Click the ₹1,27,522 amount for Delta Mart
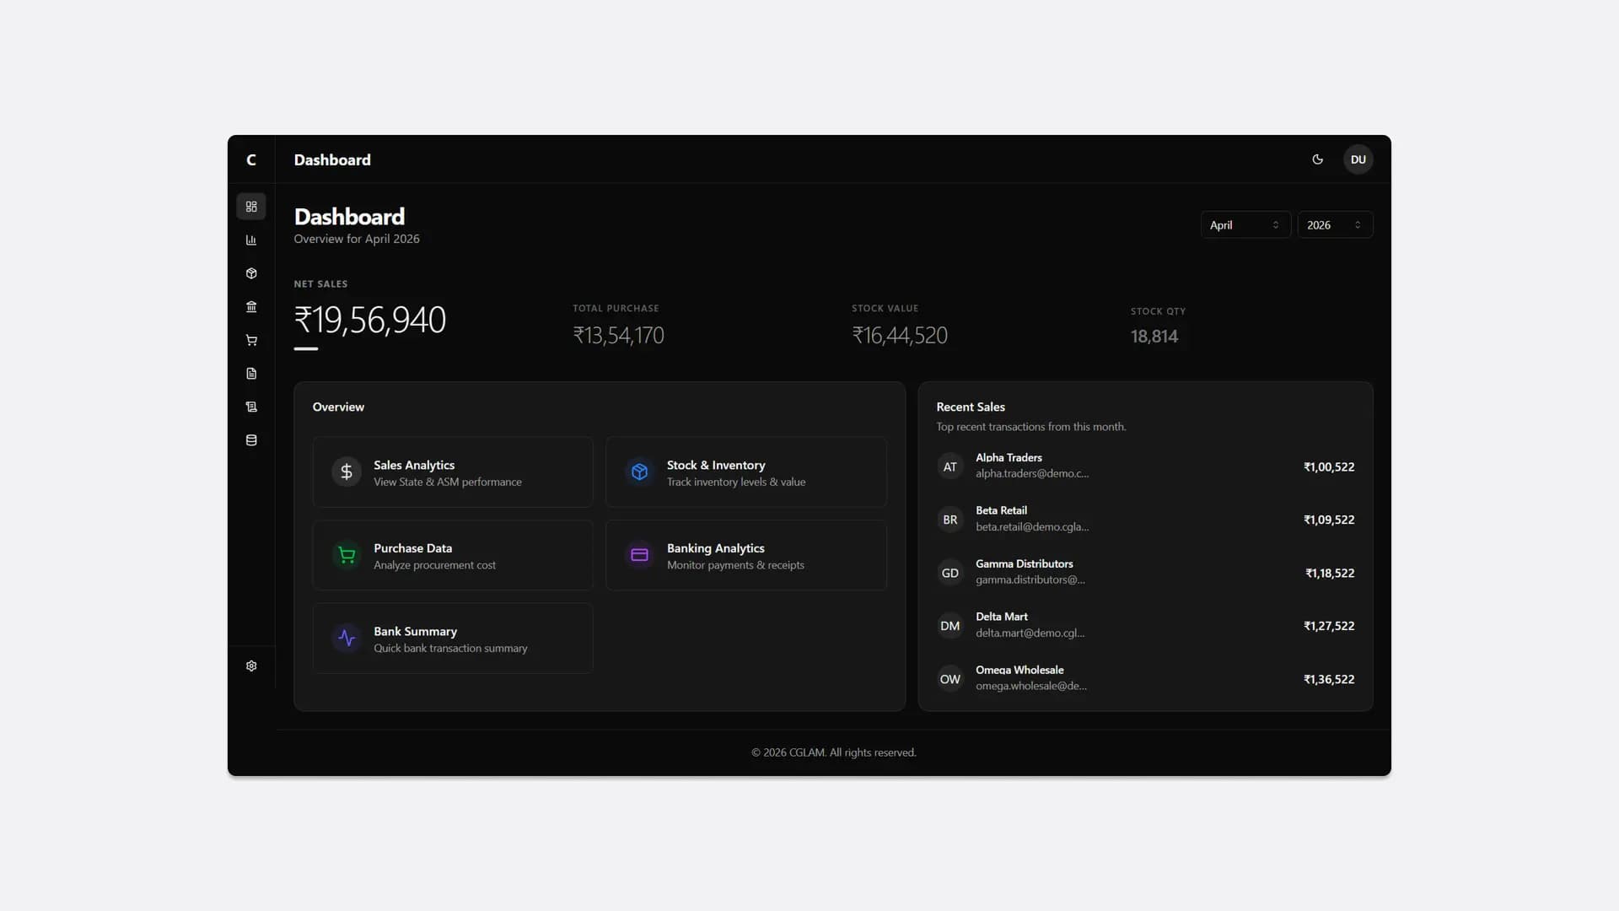 click(x=1329, y=626)
